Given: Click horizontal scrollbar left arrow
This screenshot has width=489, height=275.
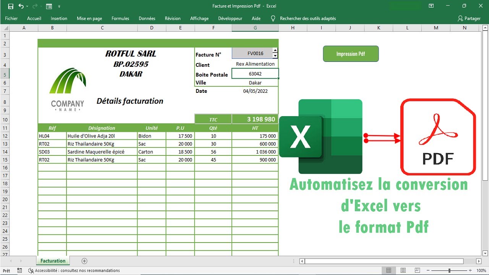Looking at the screenshot, I should [x=302, y=261].
